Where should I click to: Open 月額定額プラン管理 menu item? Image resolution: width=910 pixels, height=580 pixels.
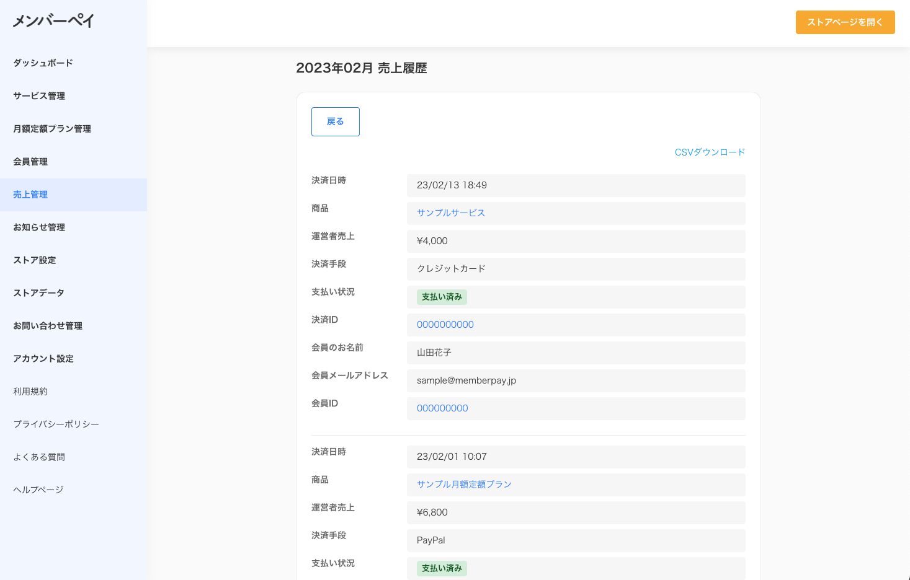coord(52,129)
